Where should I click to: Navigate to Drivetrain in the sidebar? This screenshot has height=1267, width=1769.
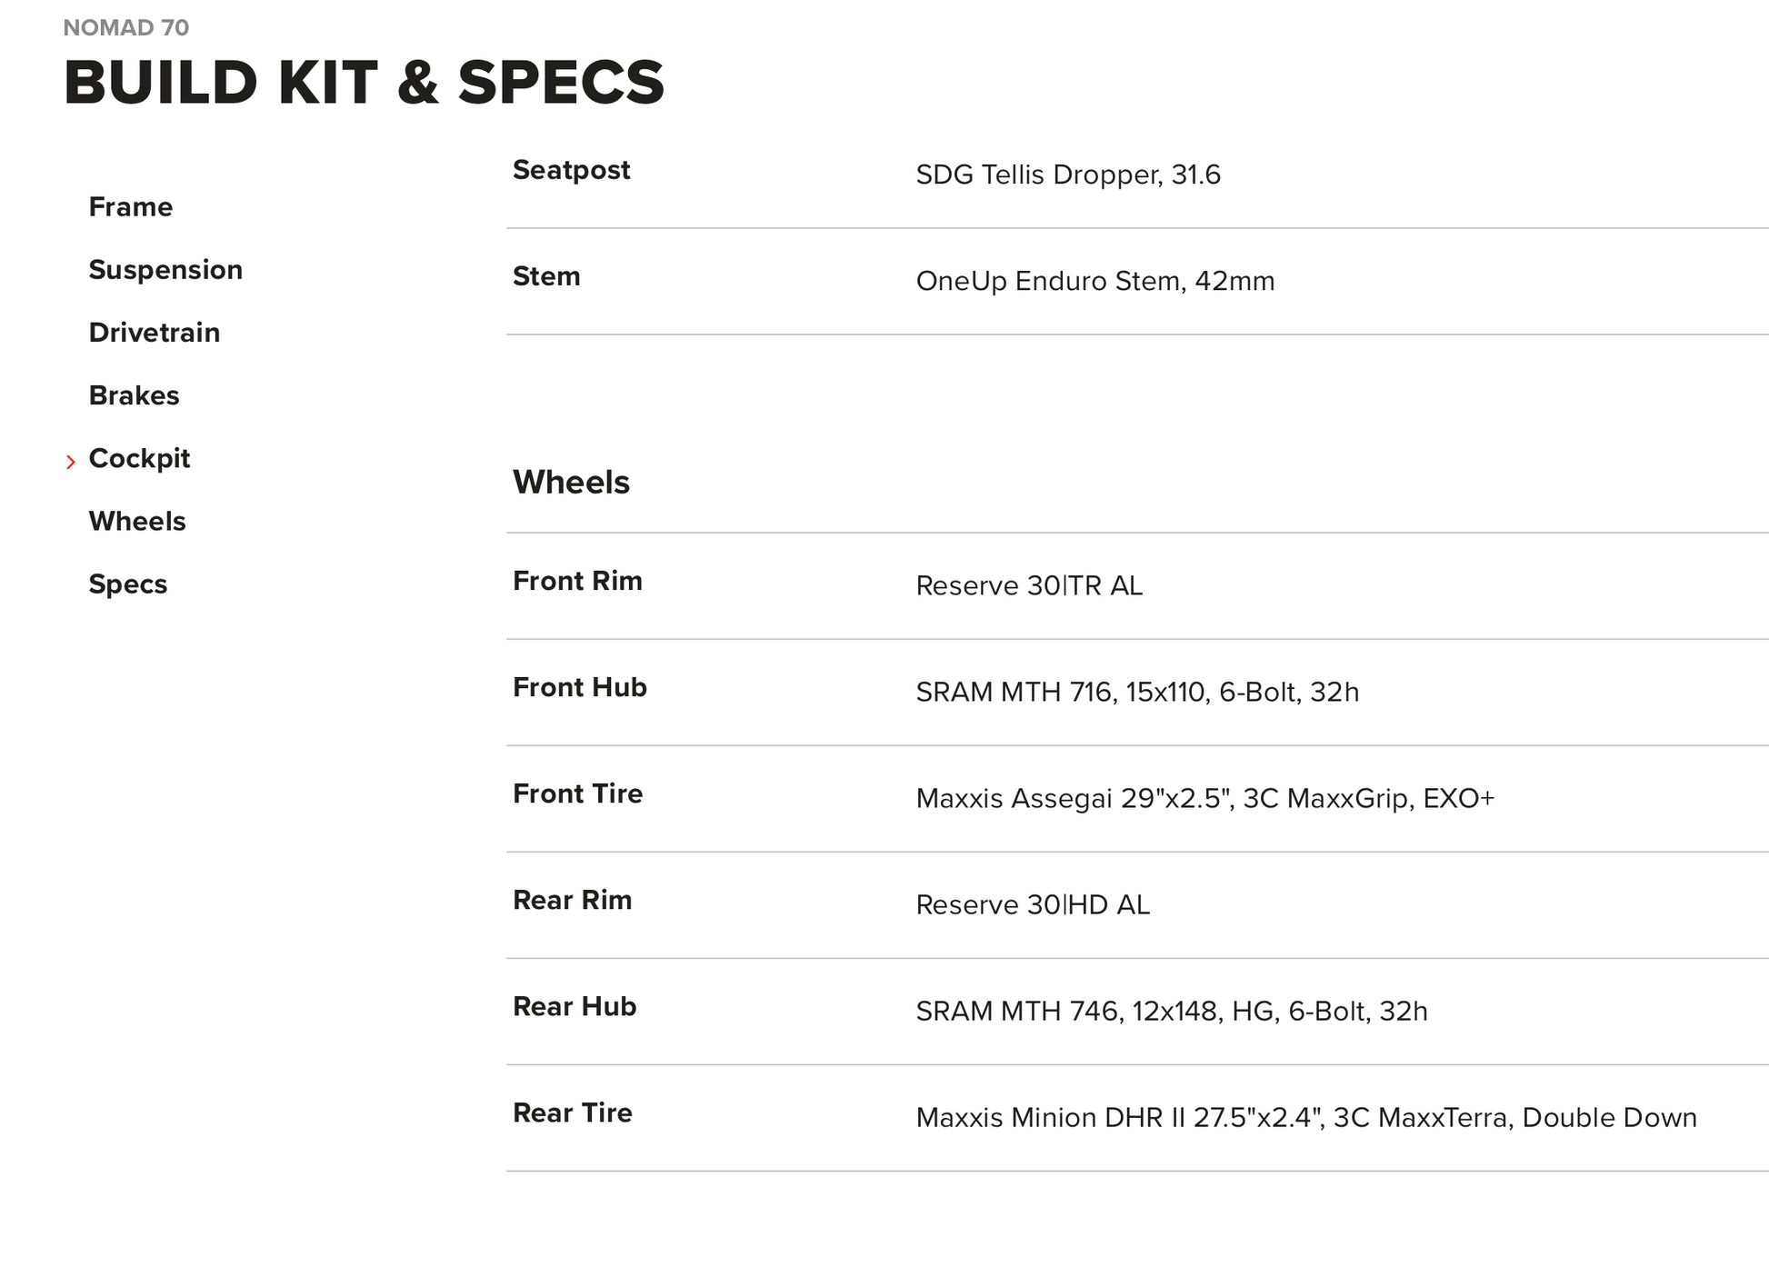point(154,333)
